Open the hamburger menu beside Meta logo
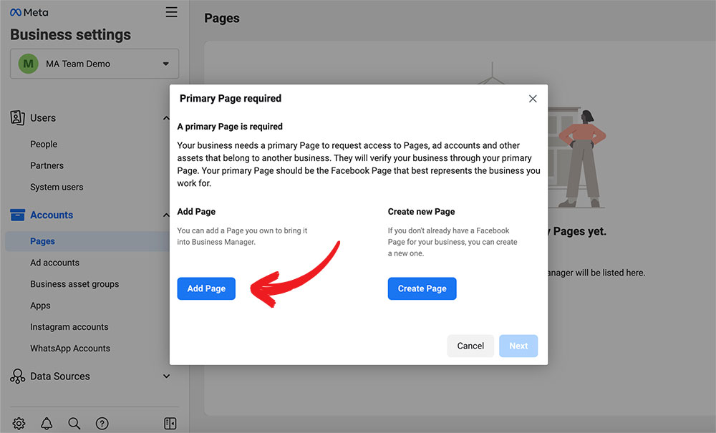This screenshot has width=716, height=433. (171, 12)
